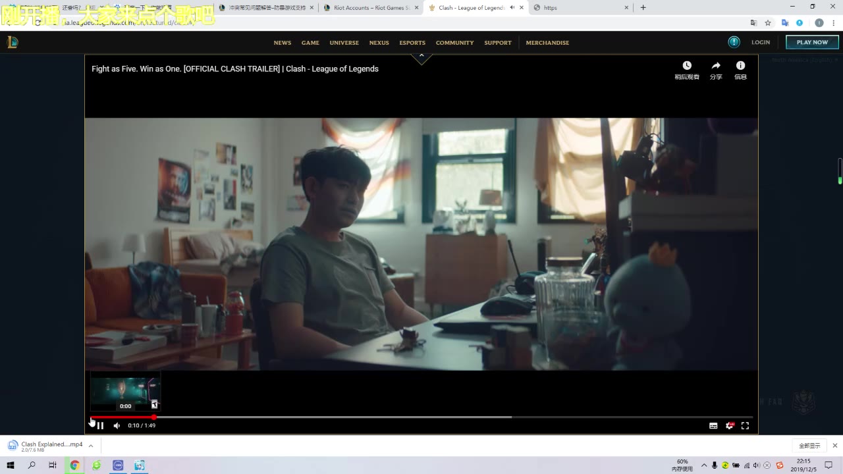Click the show all downloads button
Screen dimensions: 843x474
[809, 446]
